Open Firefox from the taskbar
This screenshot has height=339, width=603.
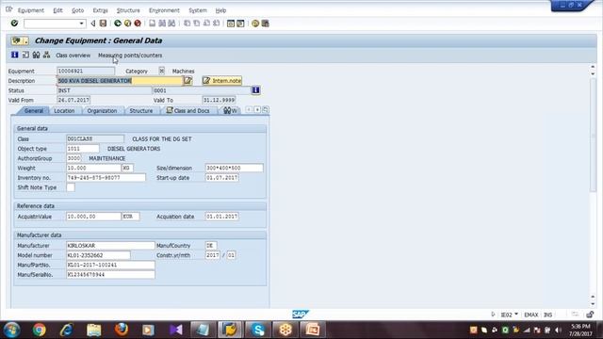coord(122,330)
